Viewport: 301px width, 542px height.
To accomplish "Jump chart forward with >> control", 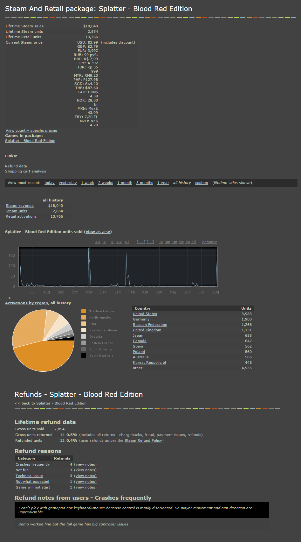I will (x=119, y=242).
